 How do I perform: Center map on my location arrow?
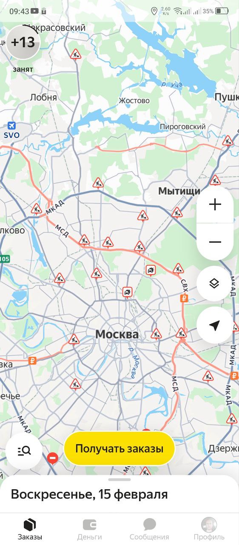[215, 325]
